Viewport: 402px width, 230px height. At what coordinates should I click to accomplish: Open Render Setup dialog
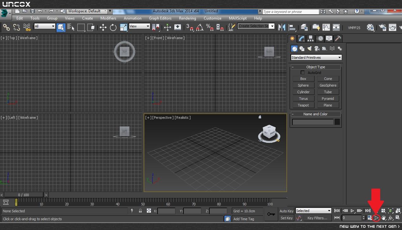[x=382, y=27]
